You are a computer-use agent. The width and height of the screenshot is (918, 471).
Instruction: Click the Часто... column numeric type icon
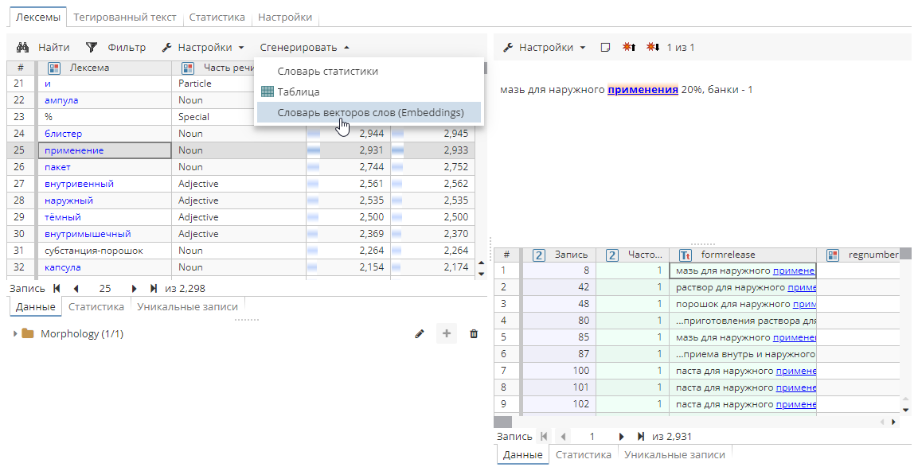click(611, 255)
